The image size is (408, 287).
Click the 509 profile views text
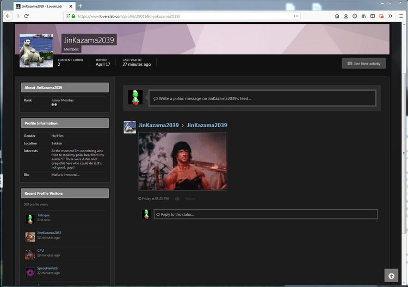[36, 204]
